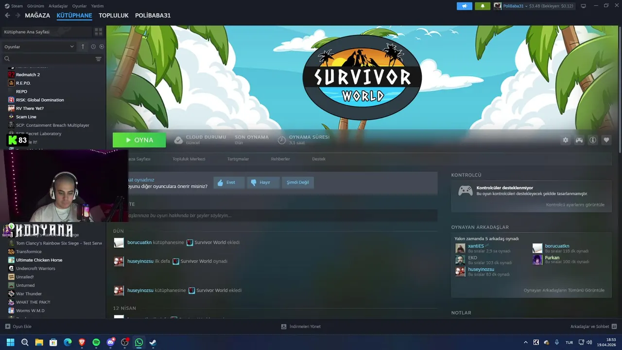
Task: Open friend xantIES profile
Action: coord(476,246)
